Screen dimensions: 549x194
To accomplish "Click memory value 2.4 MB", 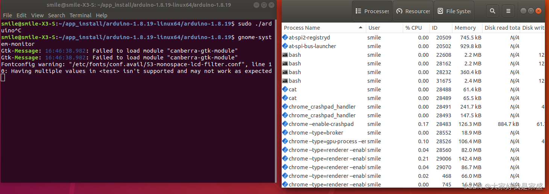I will (x=473, y=81).
